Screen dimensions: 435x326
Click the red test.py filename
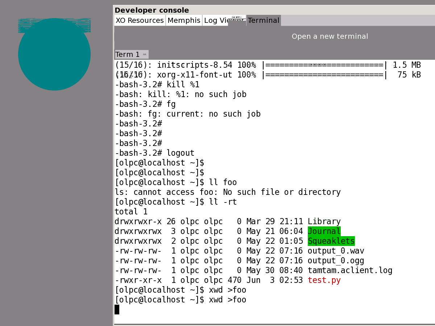click(x=324, y=280)
